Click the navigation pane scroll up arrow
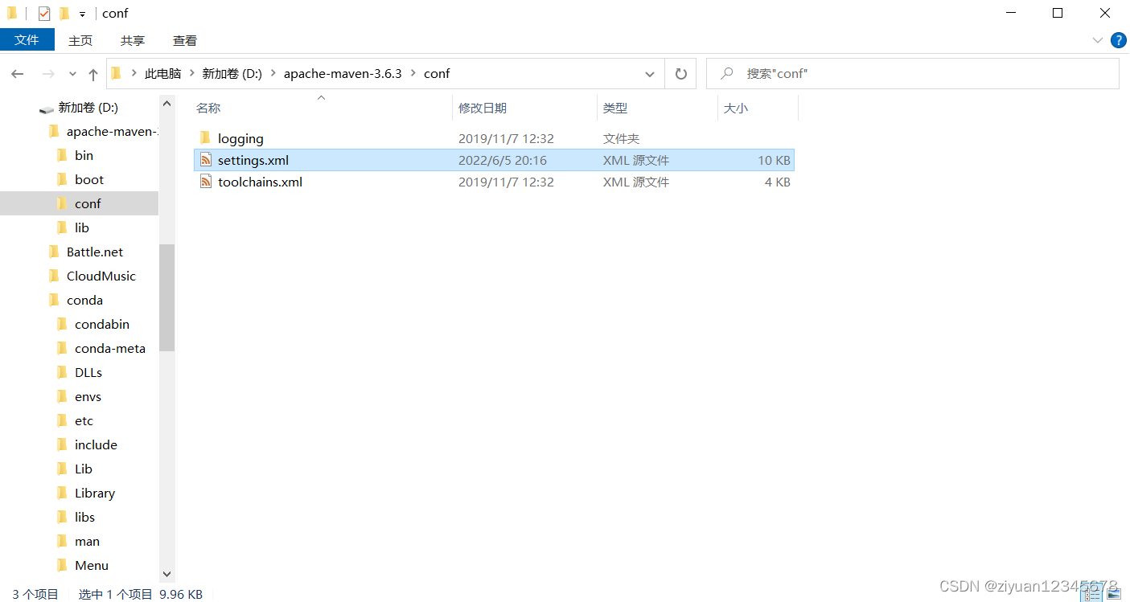The image size is (1130, 602). 167,104
